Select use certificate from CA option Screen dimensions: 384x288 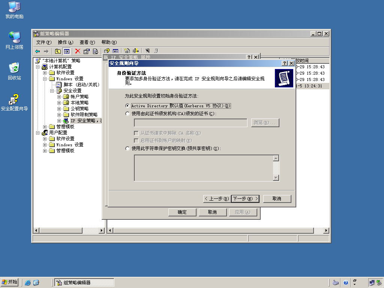[127, 114]
